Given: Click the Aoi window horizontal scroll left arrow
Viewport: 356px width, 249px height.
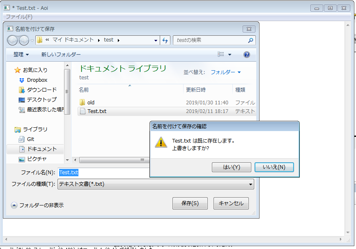Looking at the screenshot, I should 6,239.
